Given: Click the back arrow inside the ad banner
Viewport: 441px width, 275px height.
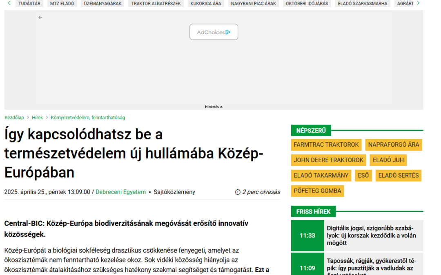Looking at the screenshot, I should click(40, 18).
